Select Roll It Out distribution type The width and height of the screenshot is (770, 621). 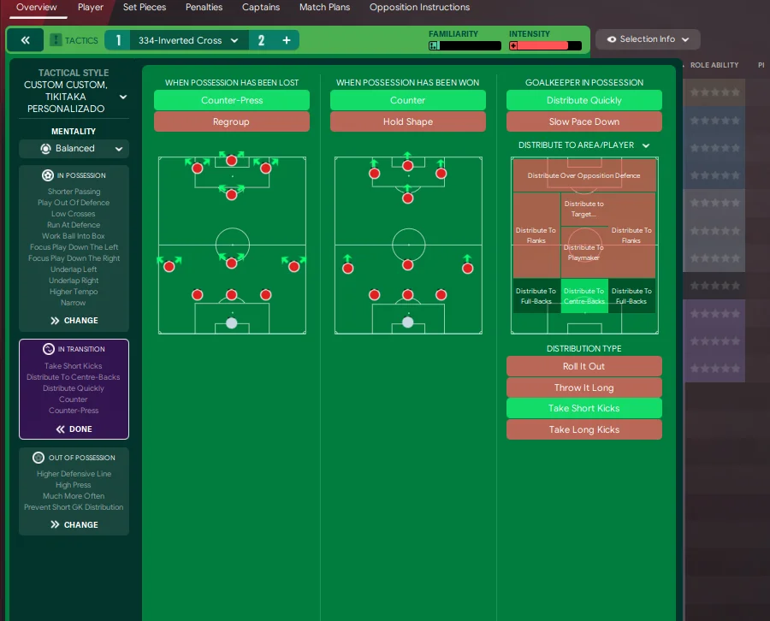584,366
